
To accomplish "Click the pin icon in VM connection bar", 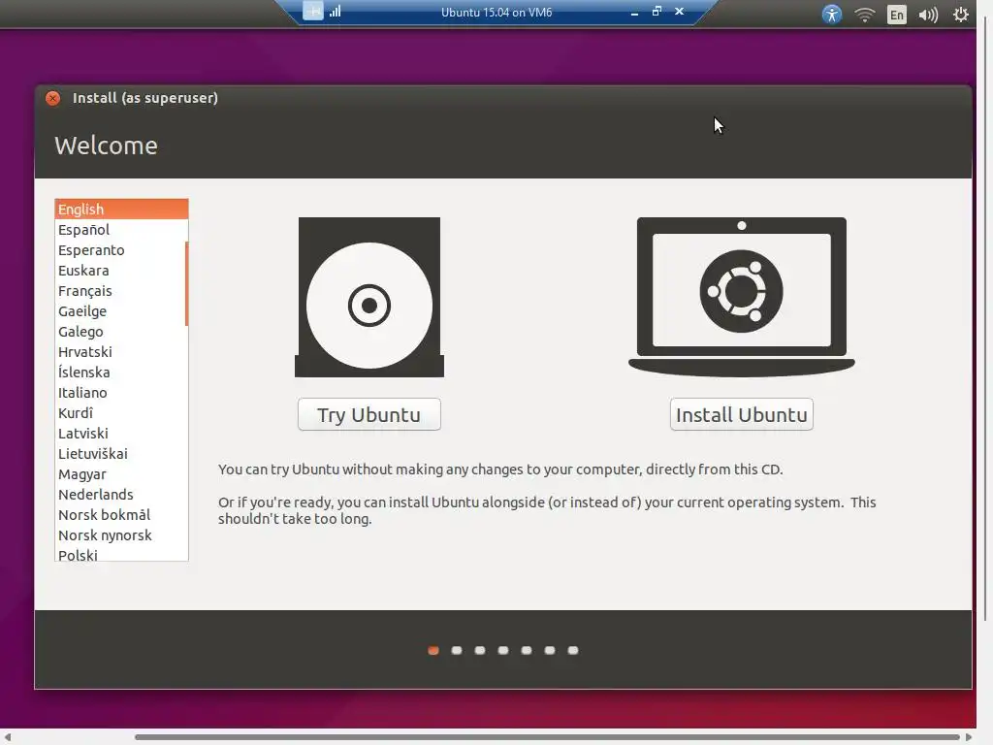I will tap(313, 11).
